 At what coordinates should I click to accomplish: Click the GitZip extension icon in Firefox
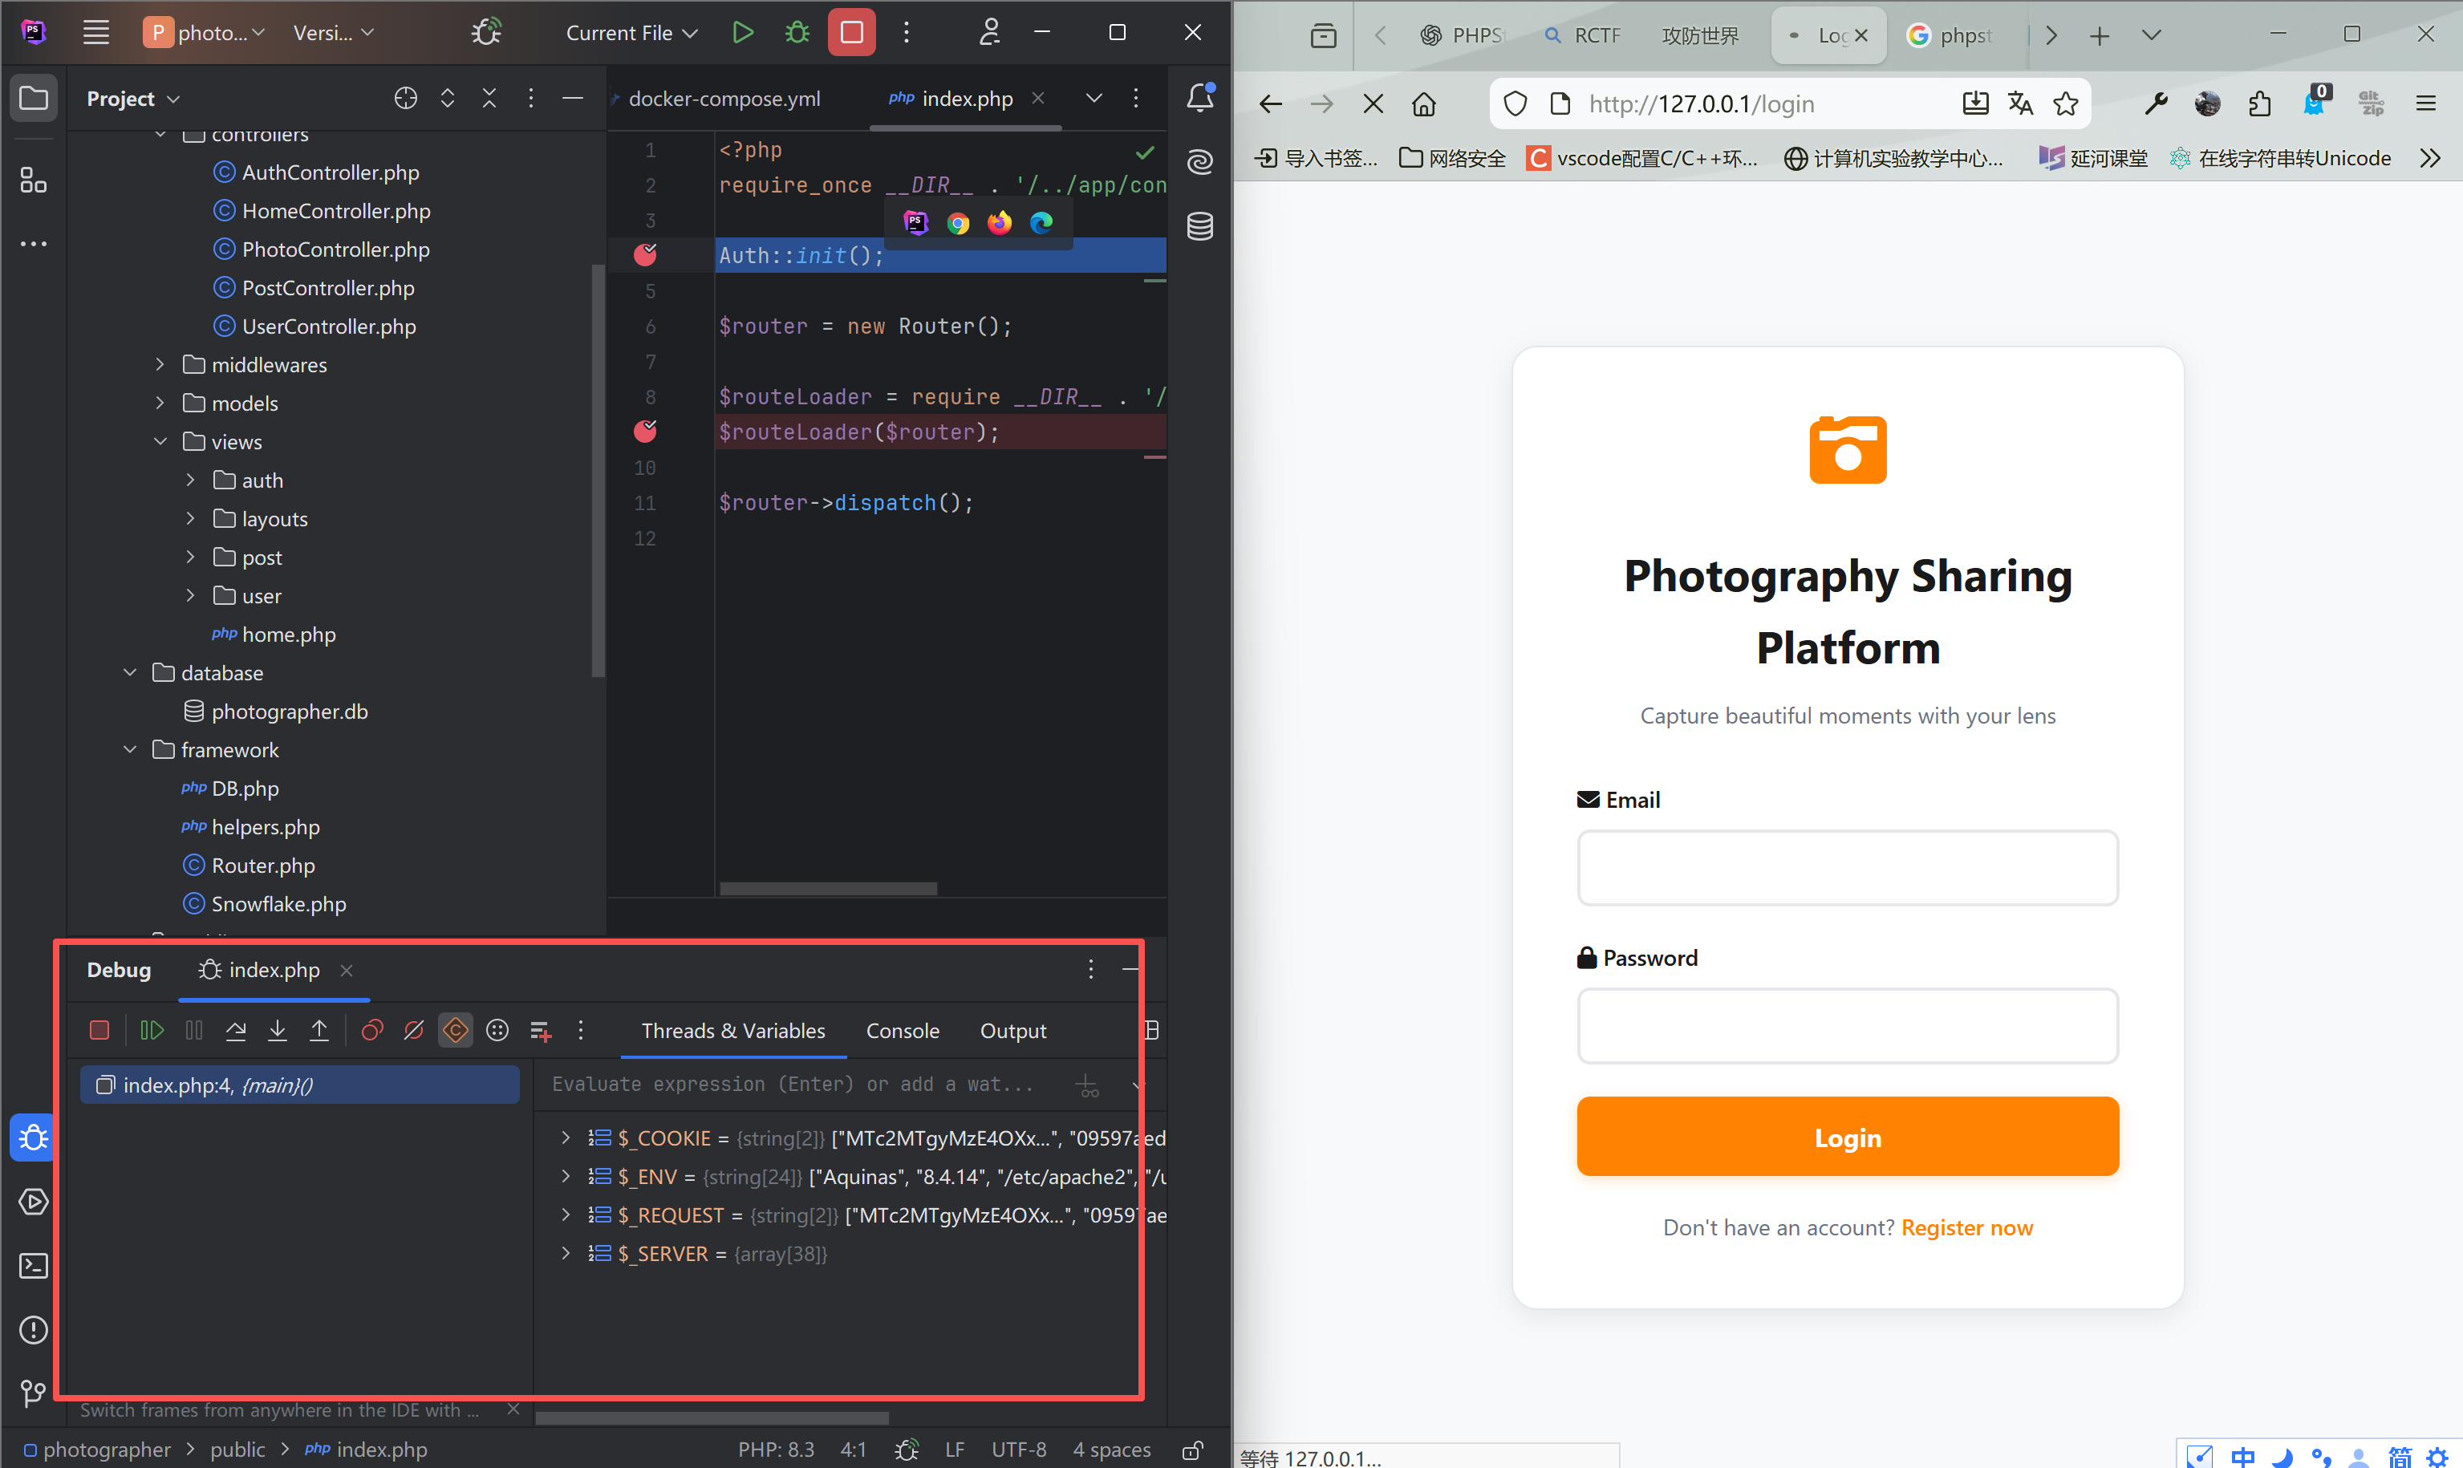[x=2371, y=103]
